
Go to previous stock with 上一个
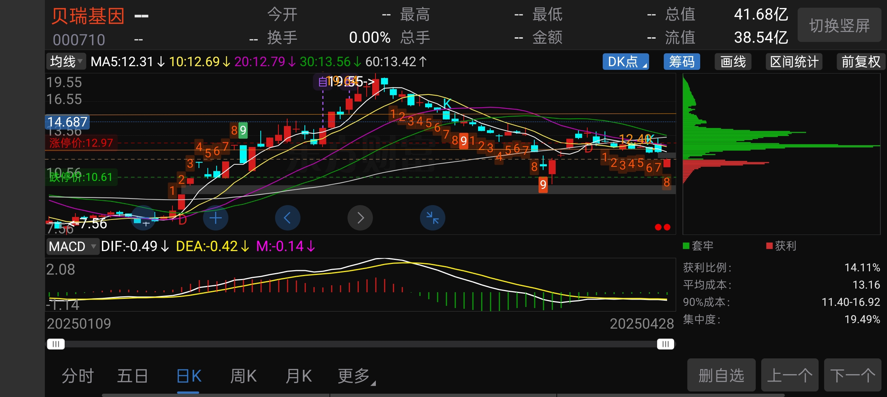click(x=790, y=375)
